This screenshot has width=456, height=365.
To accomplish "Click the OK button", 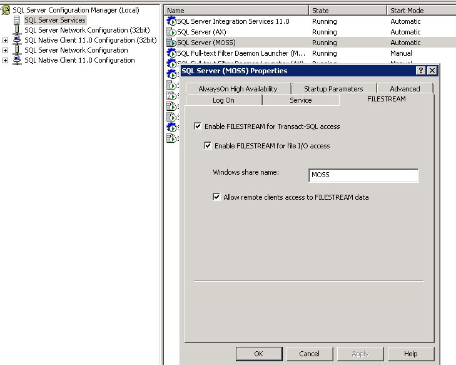I will click(x=259, y=354).
